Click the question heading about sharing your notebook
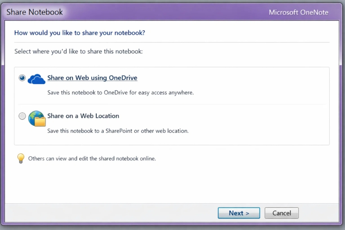Screen dimensions: 345x230 point(79,33)
